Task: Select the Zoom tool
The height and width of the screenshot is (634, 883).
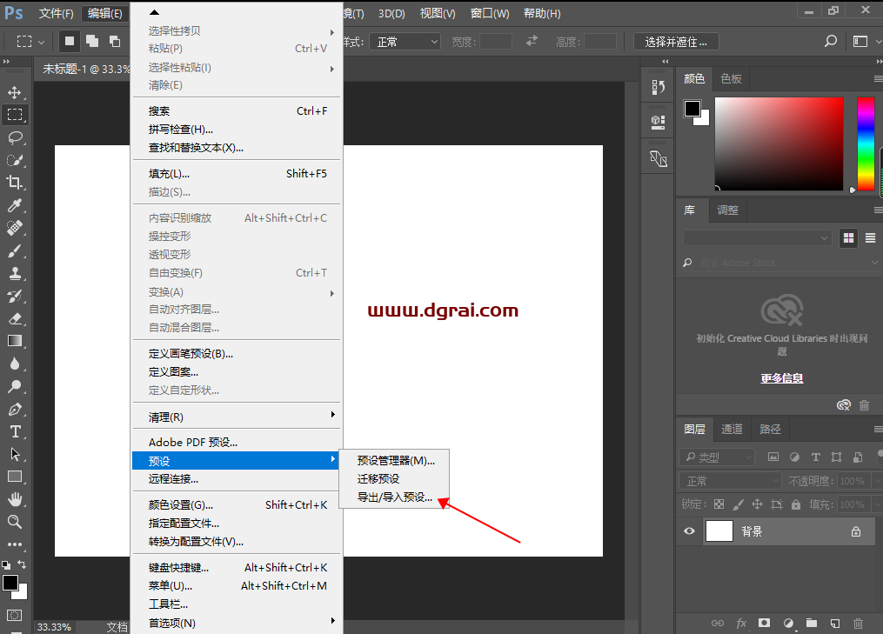Action: tap(16, 522)
